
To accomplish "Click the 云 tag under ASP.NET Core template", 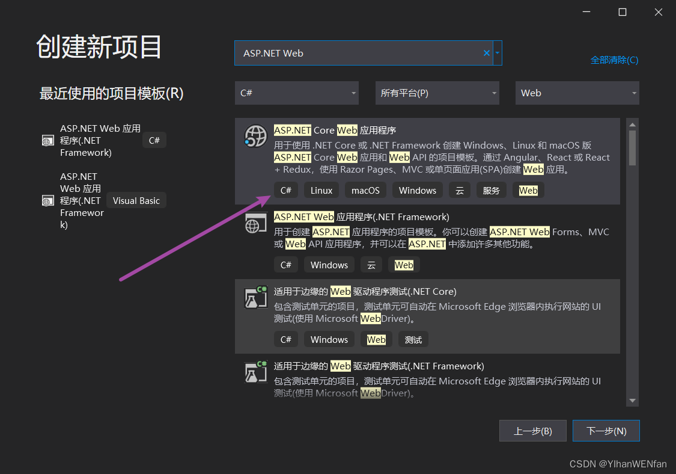I will (460, 190).
